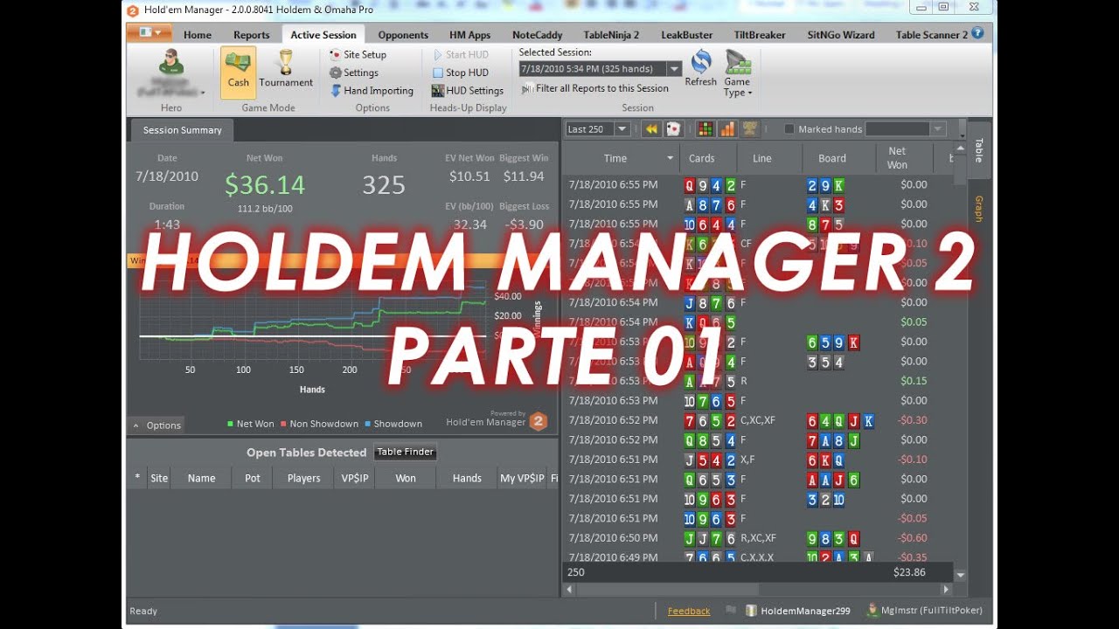Click the Start HUD icon
Viewport: 1119px width, 629px height.
(438, 54)
